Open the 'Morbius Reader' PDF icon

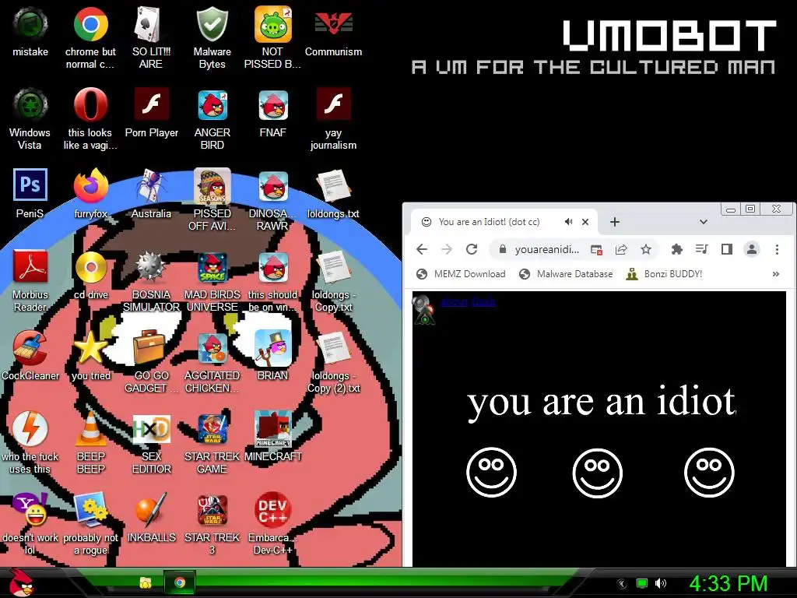pyautogui.click(x=30, y=267)
